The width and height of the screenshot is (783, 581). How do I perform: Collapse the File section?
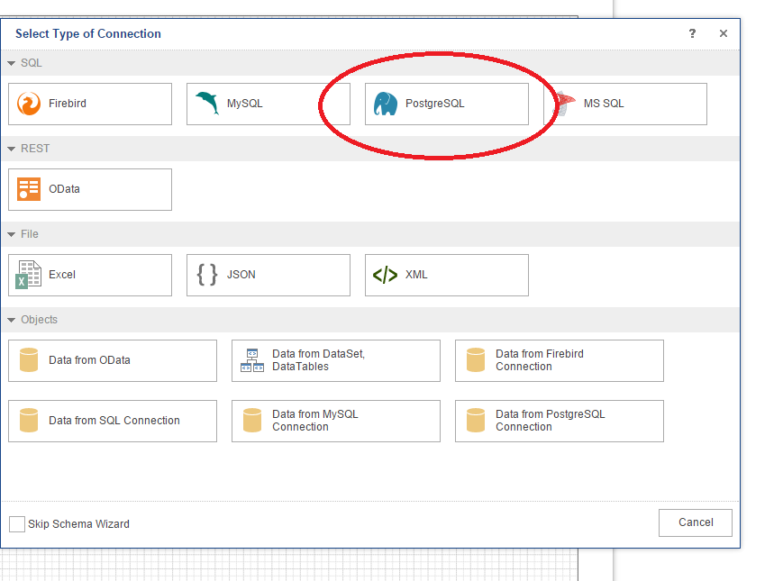(12, 234)
